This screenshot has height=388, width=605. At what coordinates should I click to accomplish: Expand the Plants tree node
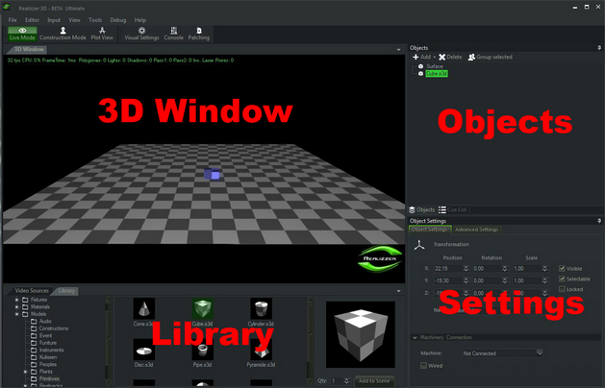25,372
